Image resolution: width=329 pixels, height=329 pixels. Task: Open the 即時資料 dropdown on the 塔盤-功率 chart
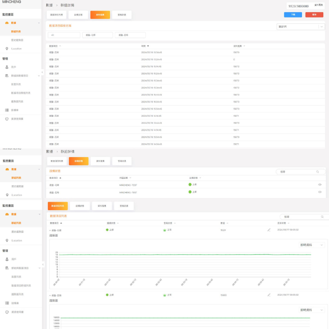coord(311,245)
